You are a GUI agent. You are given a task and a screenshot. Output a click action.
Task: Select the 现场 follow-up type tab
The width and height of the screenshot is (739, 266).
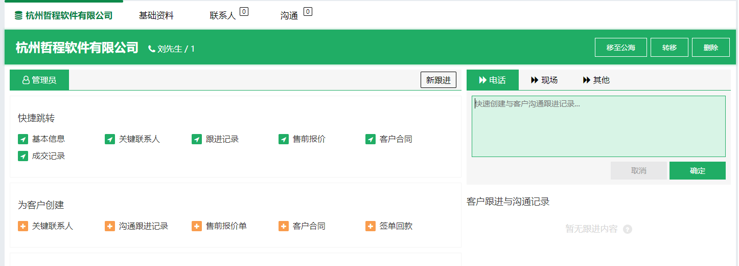click(x=545, y=80)
